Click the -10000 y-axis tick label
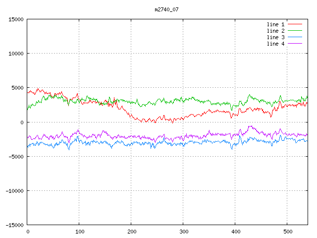The image size is (317, 238). click(14, 190)
